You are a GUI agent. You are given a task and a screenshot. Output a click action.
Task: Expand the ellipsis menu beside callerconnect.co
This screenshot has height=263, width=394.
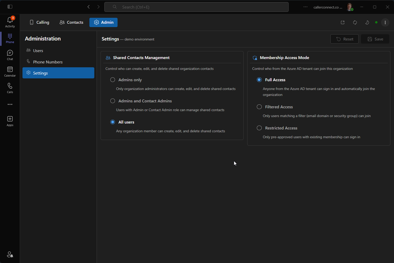305,7
